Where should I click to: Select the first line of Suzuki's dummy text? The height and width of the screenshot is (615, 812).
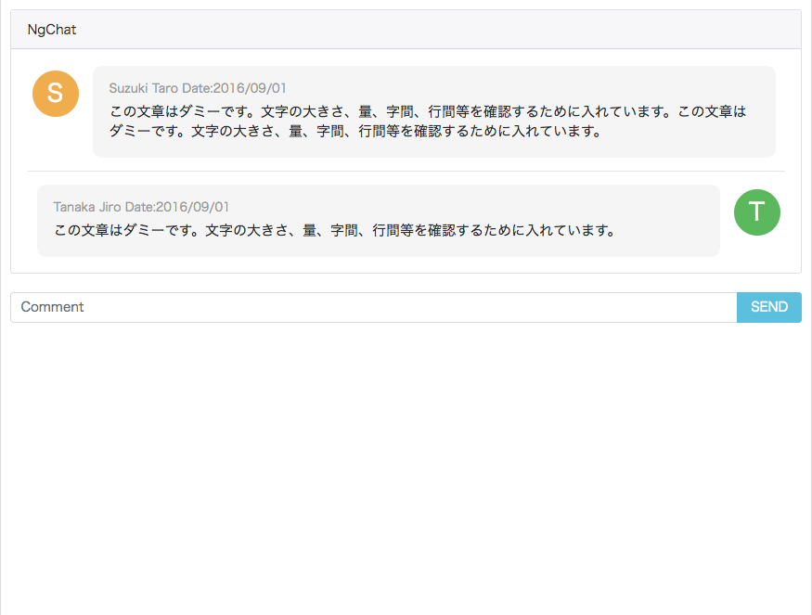(427, 110)
